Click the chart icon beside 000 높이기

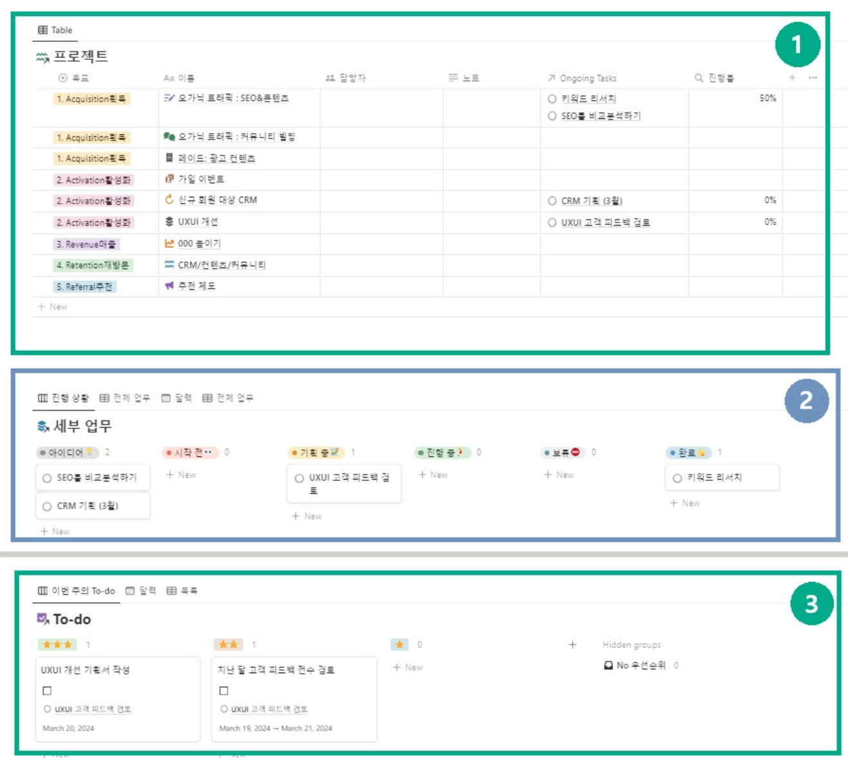pyautogui.click(x=169, y=243)
